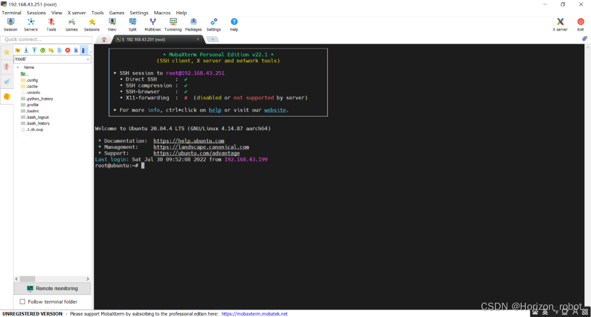Open the Tools toolbar icon

pos(51,25)
